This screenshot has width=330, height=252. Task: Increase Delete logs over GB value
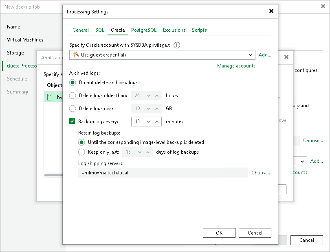point(157,109)
